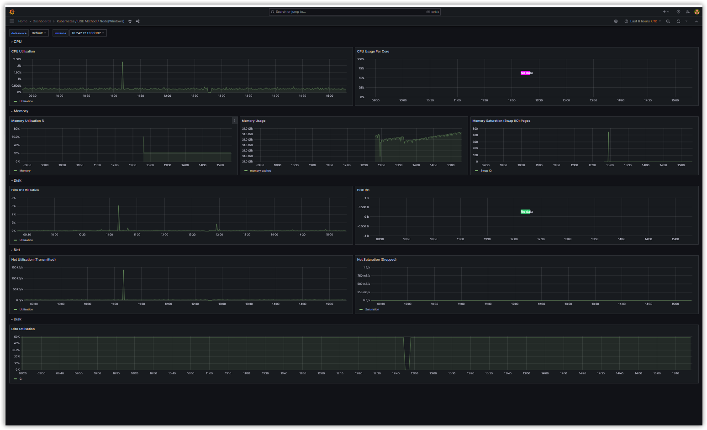Open dashboard settings gear

616,21
